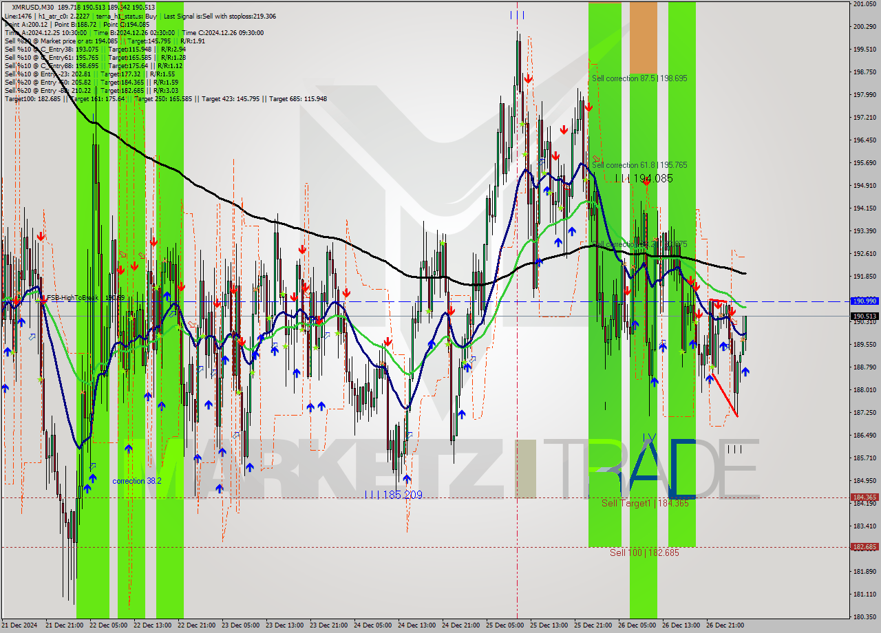Click the h1_atr_c0: 2.2227 value

(63, 15)
